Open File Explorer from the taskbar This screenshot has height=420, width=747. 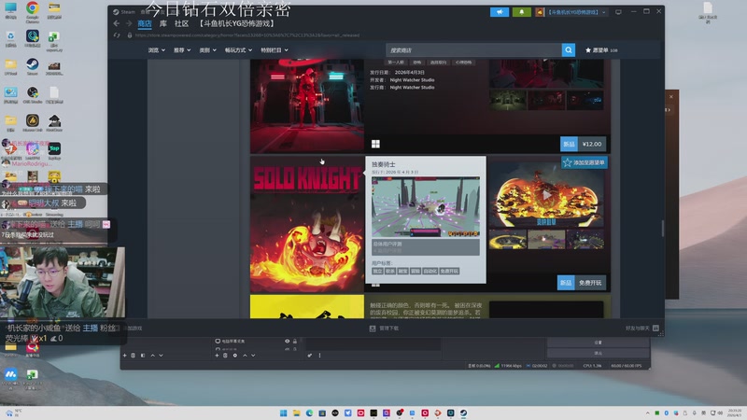point(296,413)
